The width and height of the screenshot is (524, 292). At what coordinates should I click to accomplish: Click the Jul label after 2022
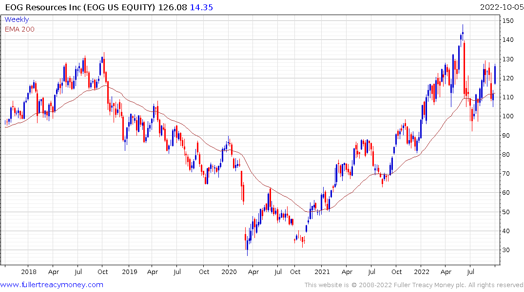[470, 272]
